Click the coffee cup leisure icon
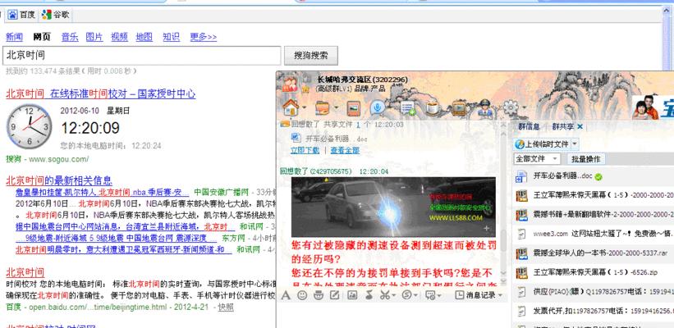Viewport: 674px width, 328px height. (x=433, y=107)
